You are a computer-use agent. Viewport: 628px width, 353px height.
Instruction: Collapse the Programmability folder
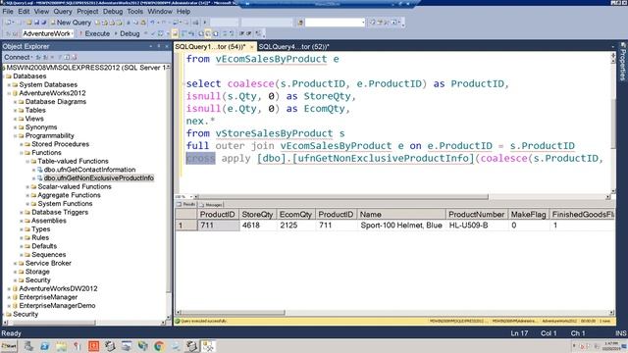pyautogui.click(x=16, y=136)
